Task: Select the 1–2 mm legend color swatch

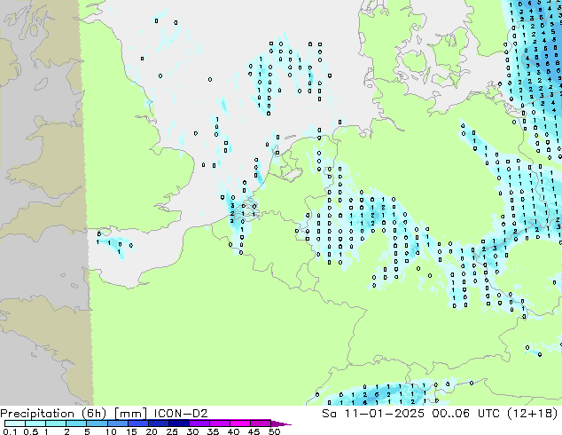Action: (x=56, y=423)
